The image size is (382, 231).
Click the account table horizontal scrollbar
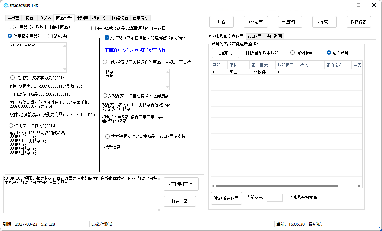(x=277, y=186)
